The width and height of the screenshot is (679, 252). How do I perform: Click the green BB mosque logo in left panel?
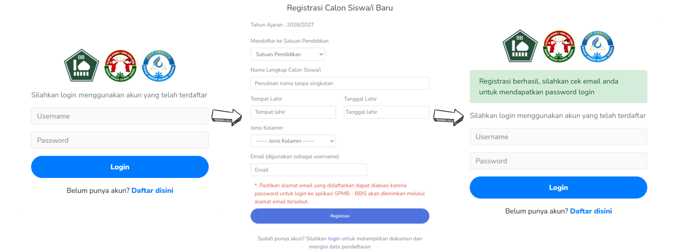point(81,65)
